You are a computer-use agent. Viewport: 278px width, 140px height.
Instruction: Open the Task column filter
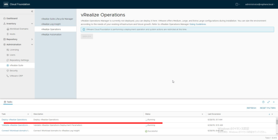point(28,114)
